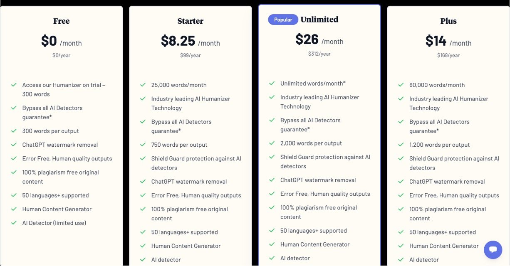Click the $8.25 /month price
The image size is (510, 266).
pos(190,41)
